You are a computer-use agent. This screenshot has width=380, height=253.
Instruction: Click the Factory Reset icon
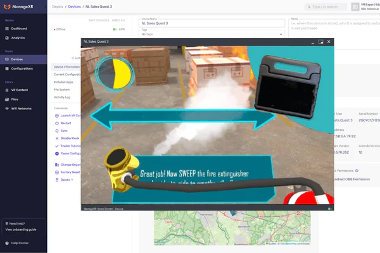(x=57, y=173)
